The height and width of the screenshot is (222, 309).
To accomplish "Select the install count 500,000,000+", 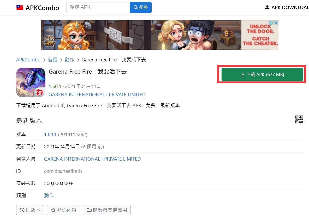I will [58, 183].
